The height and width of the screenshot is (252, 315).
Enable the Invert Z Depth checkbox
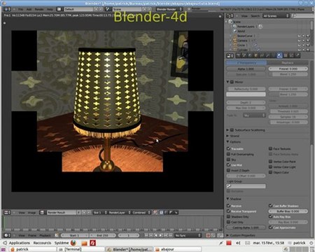click(x=229, y=170)
